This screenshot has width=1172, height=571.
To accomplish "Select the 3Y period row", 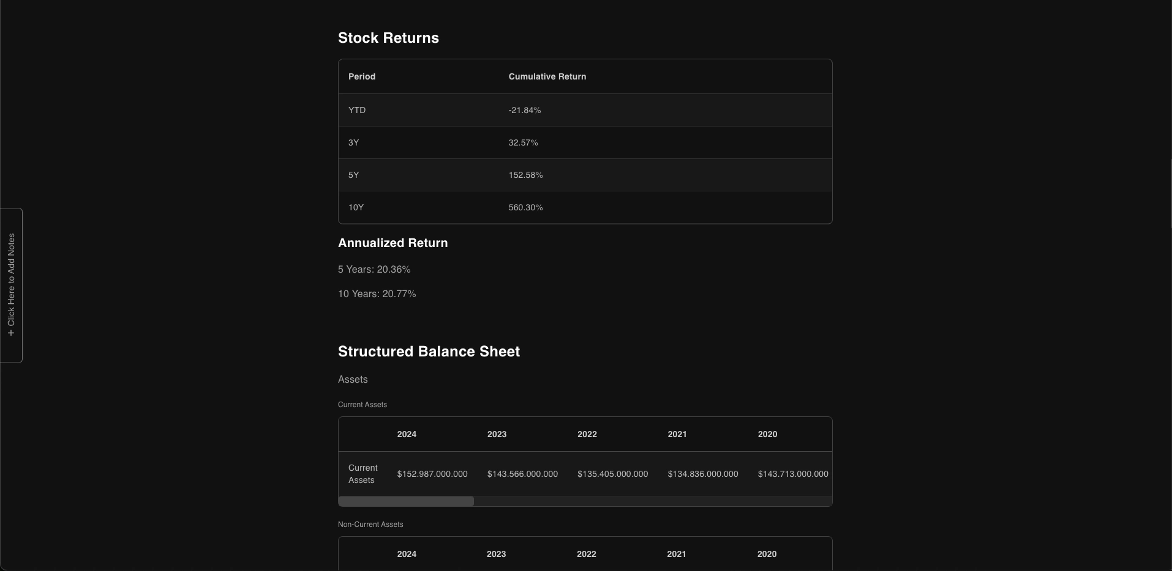I will [353, 142].
